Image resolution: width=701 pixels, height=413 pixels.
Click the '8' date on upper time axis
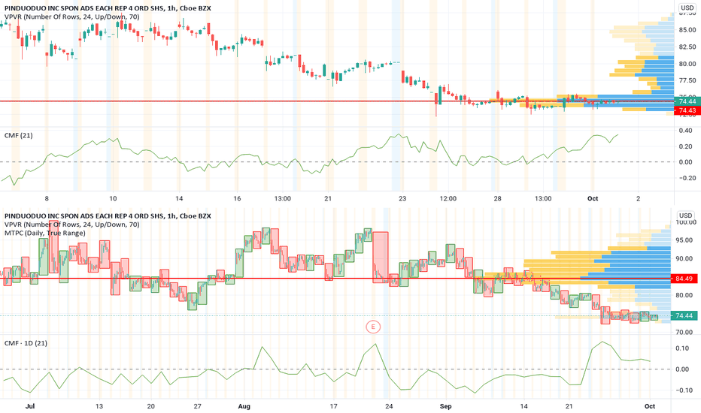47,199
